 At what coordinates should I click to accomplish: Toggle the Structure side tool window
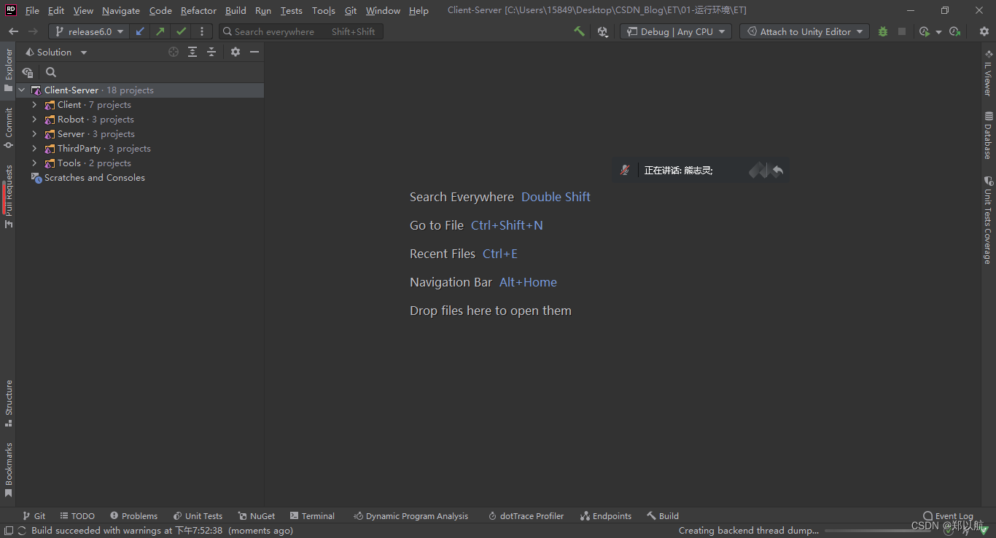(8, 403)
